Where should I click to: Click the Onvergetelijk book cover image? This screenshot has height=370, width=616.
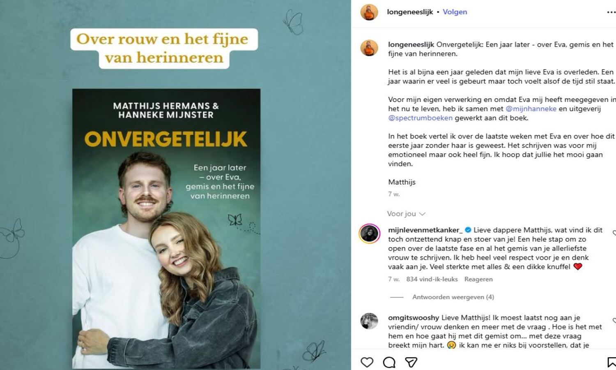166,229
